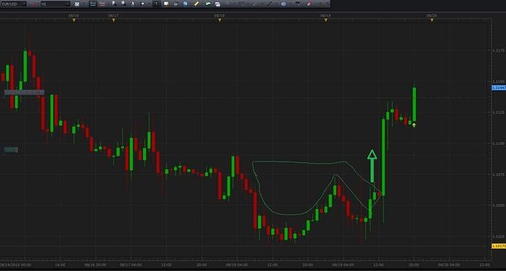Click the red icon beside the symbol selector
This screenshot has height=271, width=506.
pyautogui.click(x=32, y=4)
